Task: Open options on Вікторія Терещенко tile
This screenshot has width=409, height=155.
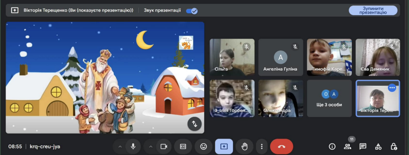Action: [392, 87]
